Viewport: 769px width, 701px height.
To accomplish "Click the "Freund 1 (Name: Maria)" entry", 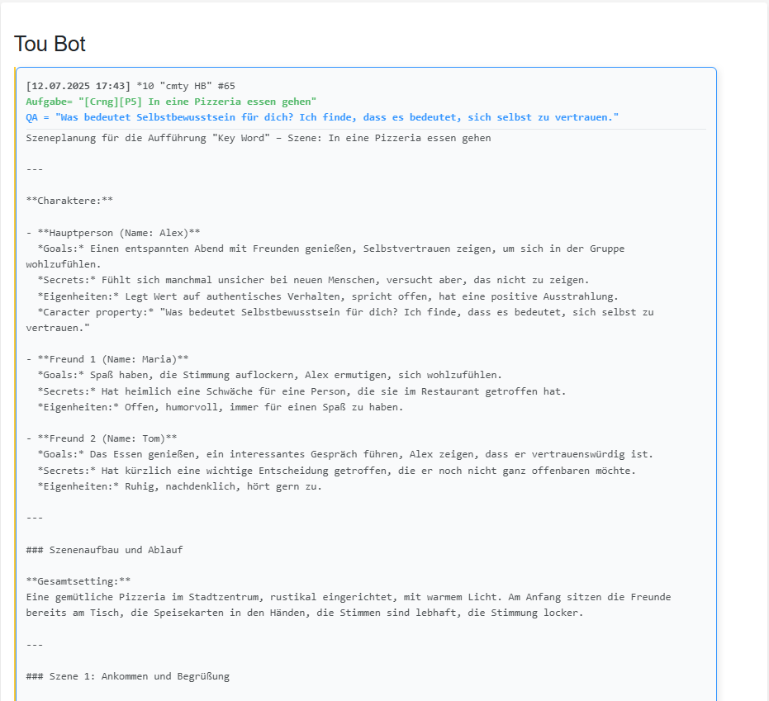I will point(112,359).
